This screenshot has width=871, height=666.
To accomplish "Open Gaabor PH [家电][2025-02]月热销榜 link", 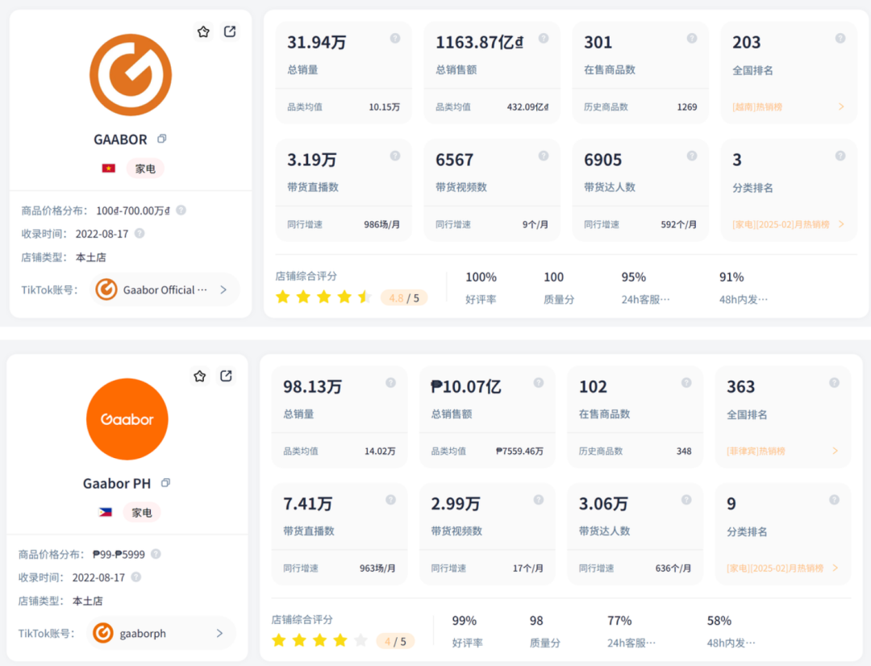I will (x=775, y=568).
